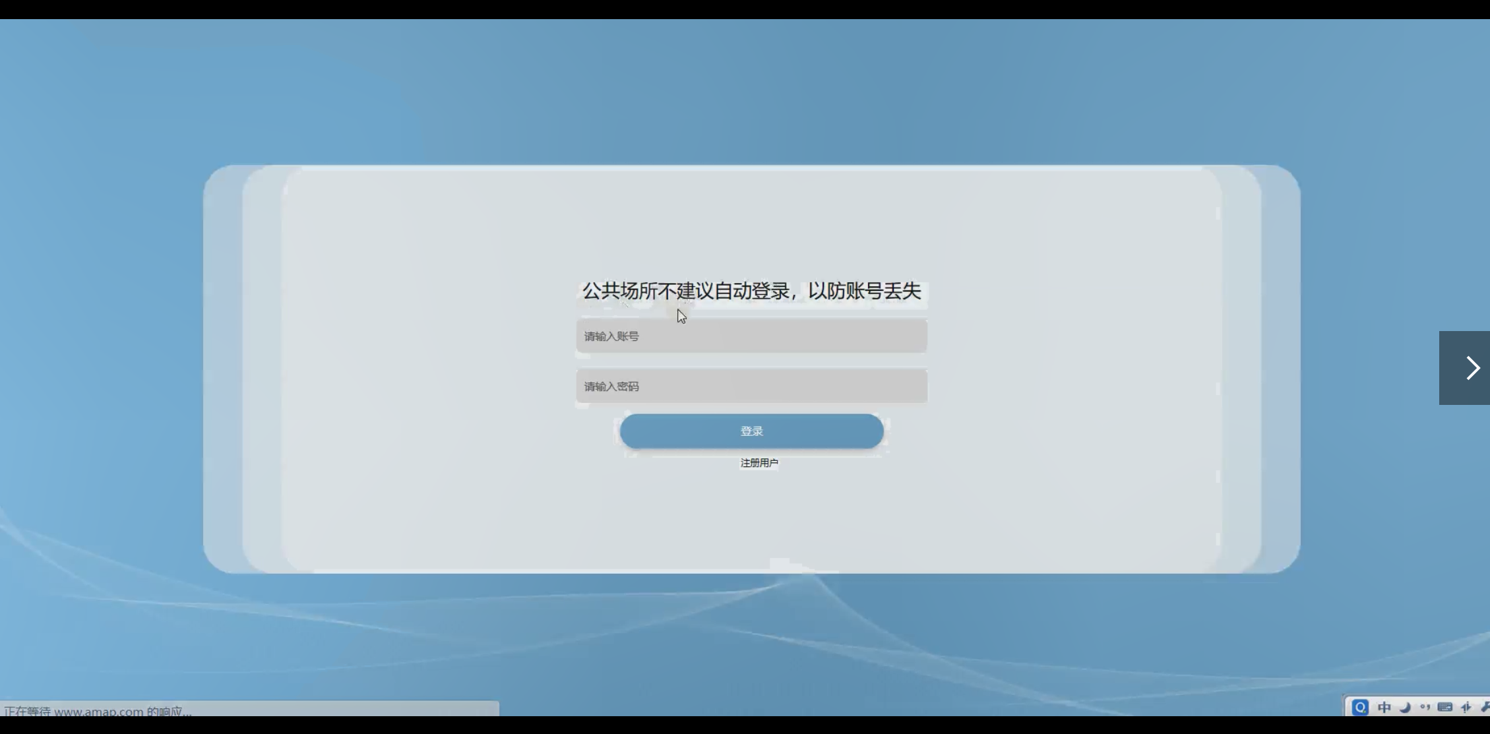The width and height of the screenshot is (1490, 734).
Task: Click the 公共场所不建议自动登录 heading text
Action: [x=751, y=291]
